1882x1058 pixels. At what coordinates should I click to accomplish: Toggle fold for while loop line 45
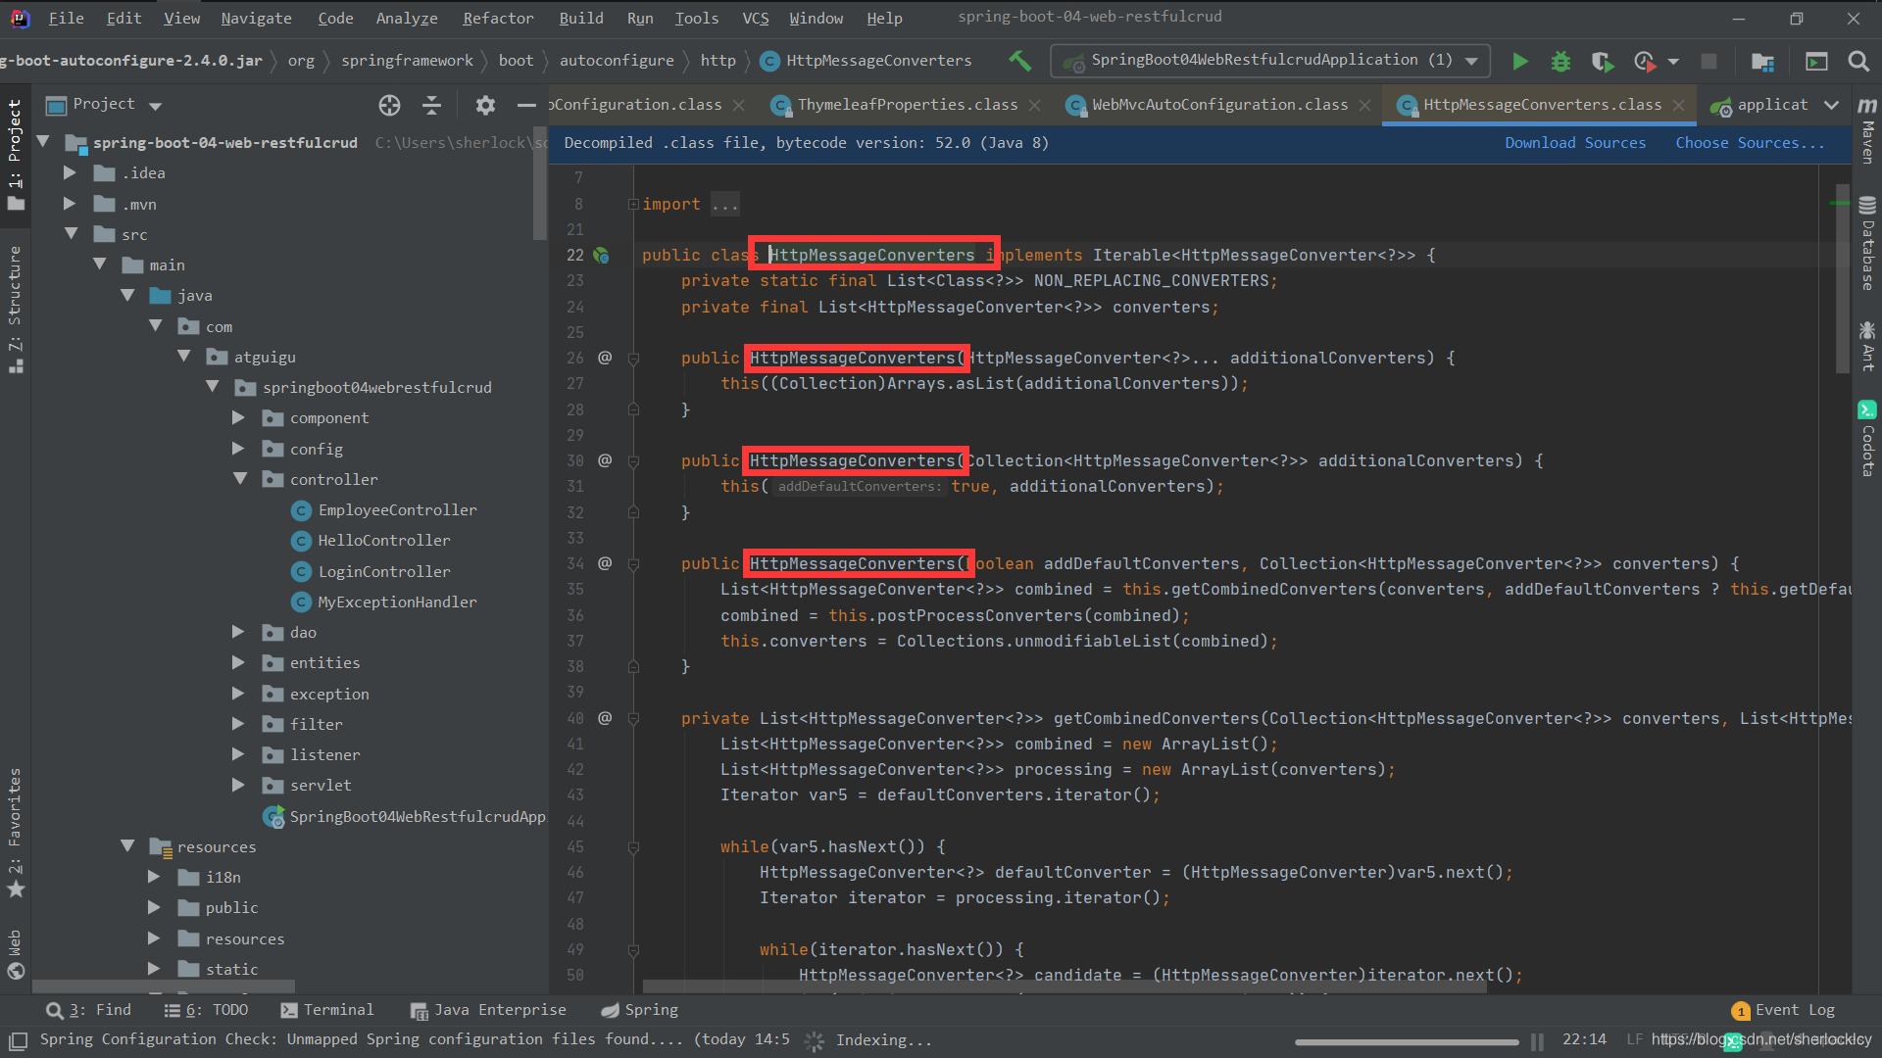(x=633, y=847)
